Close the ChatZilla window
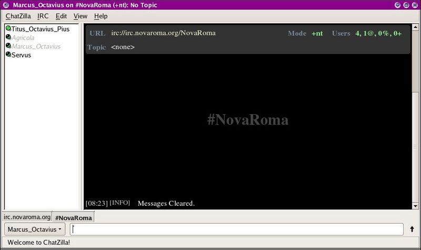Image resolution: width=421 pixels, height=250 pixels. (415, 5)
